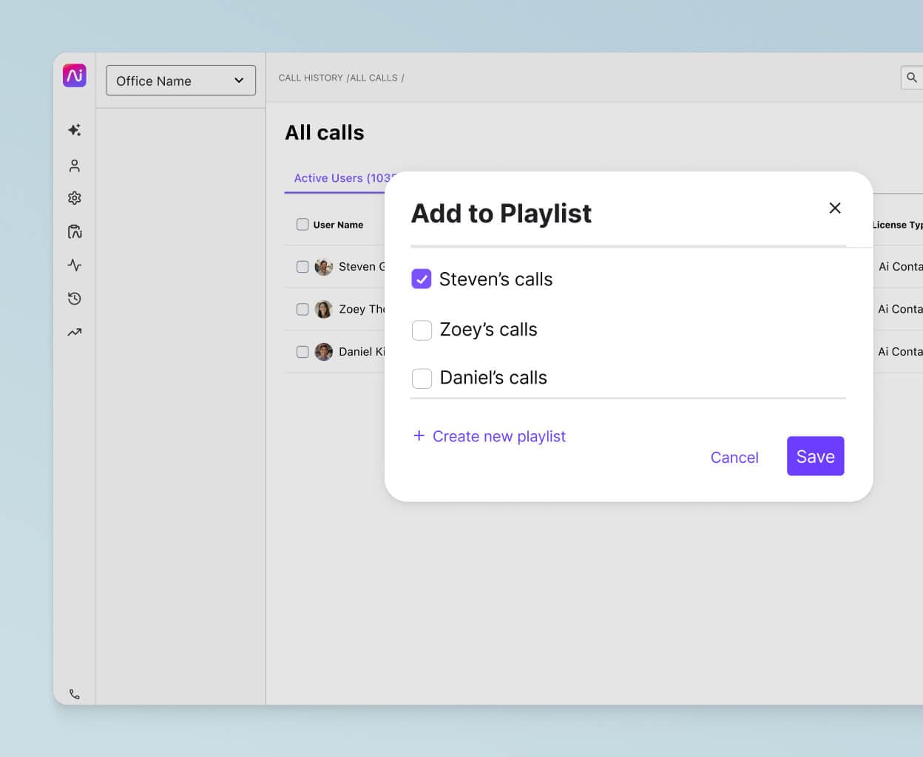Cancel the Add to Playlist dialog
This screenshot has width=923, height=757.
pyautogui.click(x=734, y=457)
